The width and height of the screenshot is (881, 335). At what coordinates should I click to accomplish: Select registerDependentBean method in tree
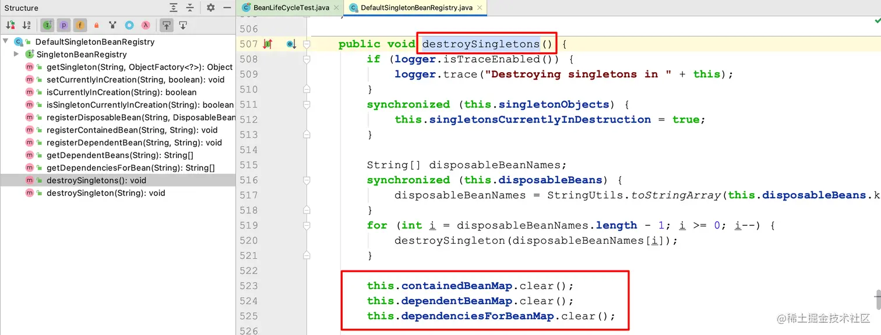134,142
